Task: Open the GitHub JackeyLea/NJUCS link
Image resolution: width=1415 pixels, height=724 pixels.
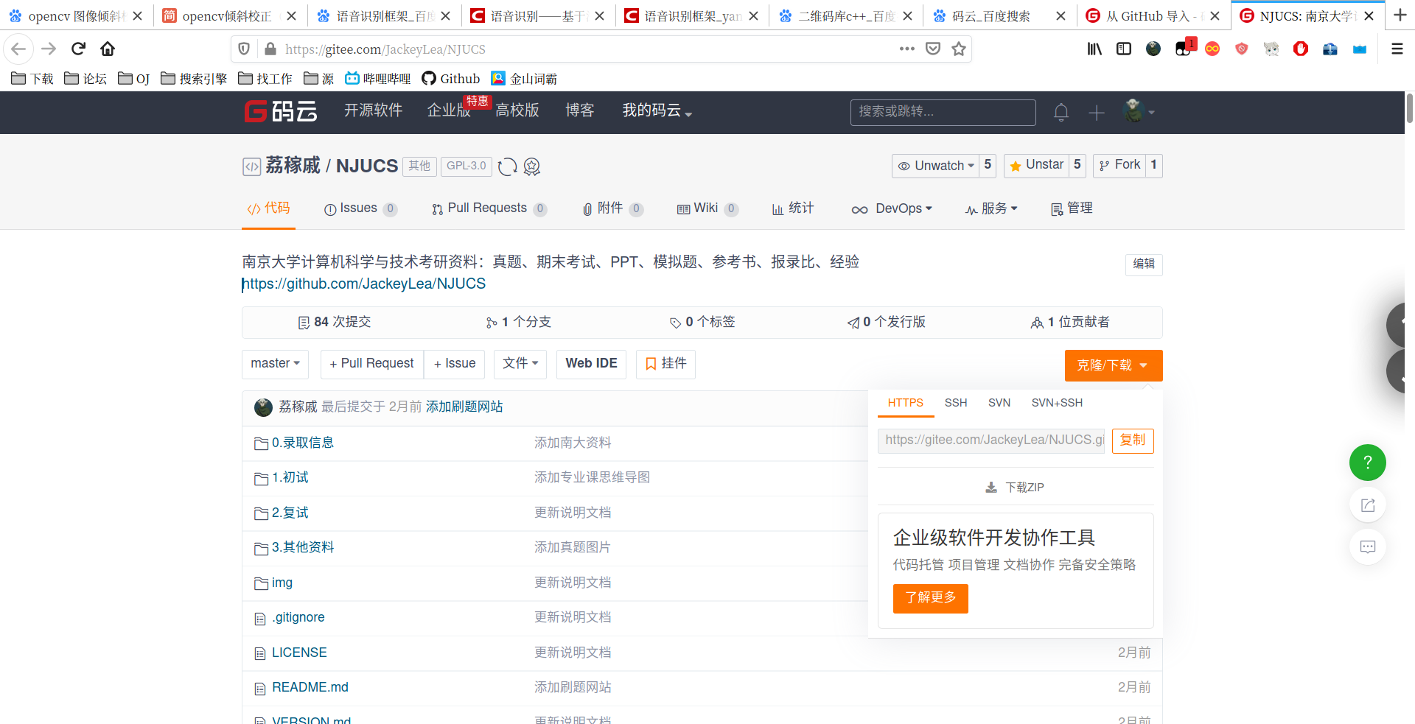Action: (364, 284)
